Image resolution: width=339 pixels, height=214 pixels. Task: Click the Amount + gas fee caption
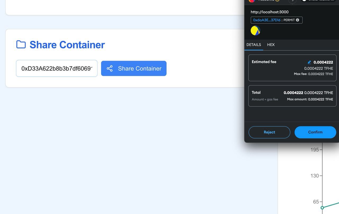[x=265, y=99]
